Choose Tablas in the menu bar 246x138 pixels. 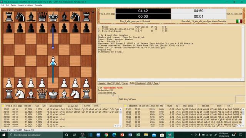coord(13,5)
